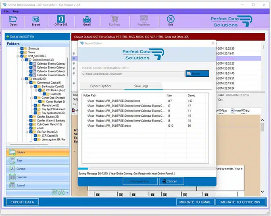Click the Conifer Equities(26) folder
The width and height of the screenshot is (271, 216).
pyautogui.click(x=48, y=117)
